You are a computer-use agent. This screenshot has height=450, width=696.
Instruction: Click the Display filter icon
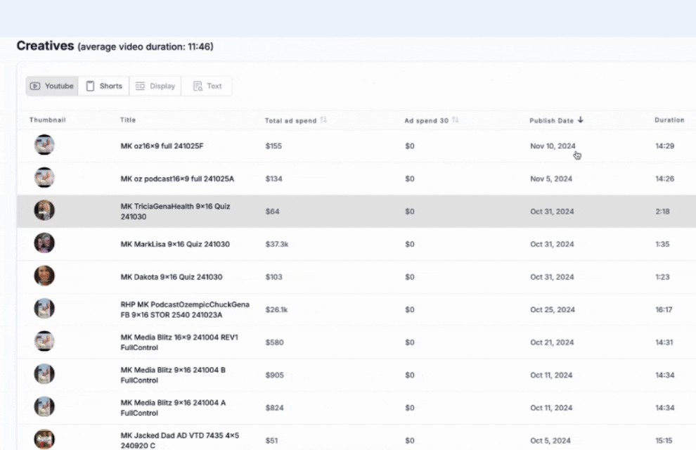[x=141, y=85]
